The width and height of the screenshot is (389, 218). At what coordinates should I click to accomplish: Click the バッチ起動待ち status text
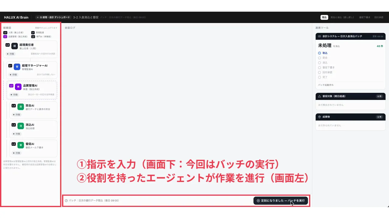326,85
